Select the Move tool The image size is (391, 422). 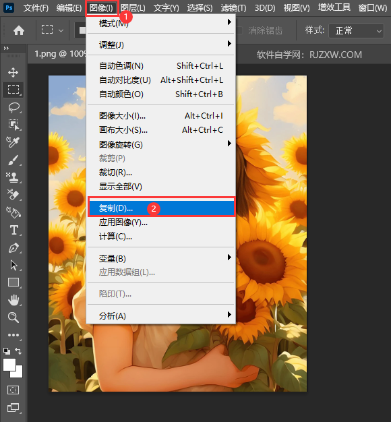click(x=13, y=72)
